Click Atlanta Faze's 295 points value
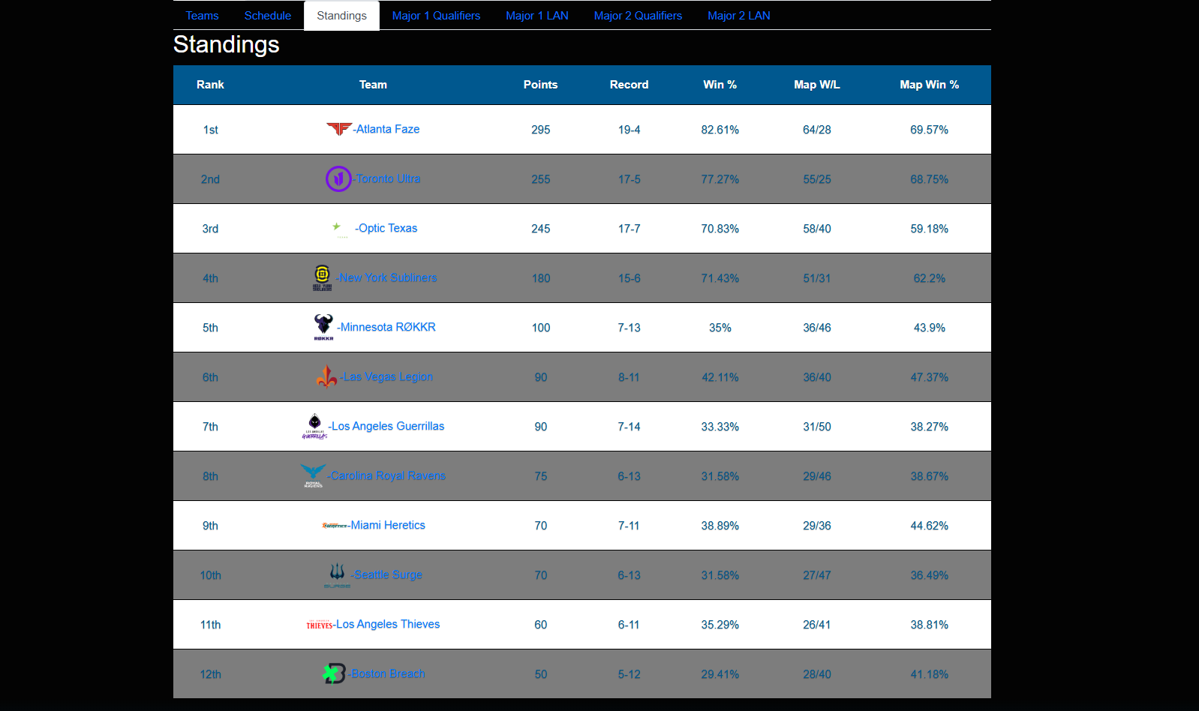 (x=540, y=130)
